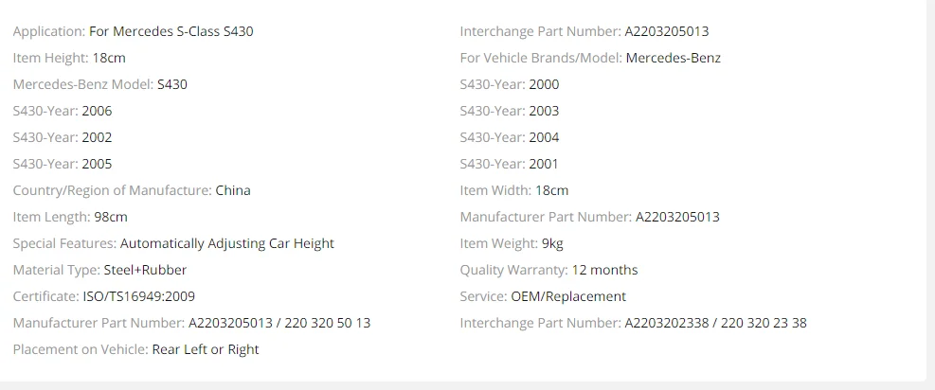This screenshot has height=390, width=935.
Task: Select the S430-Year value 2003
Action: tap(544, 111)
